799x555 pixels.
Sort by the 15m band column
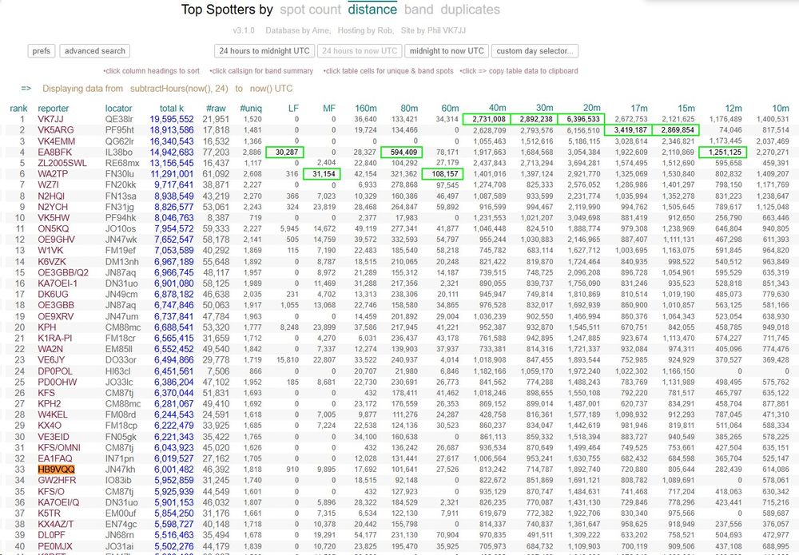pyautogui.click(x=686, y=108)
